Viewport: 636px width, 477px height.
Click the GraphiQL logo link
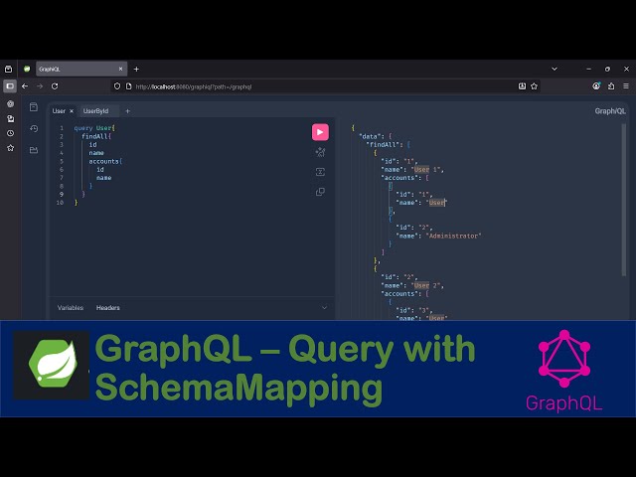click(x=610, y=111)
